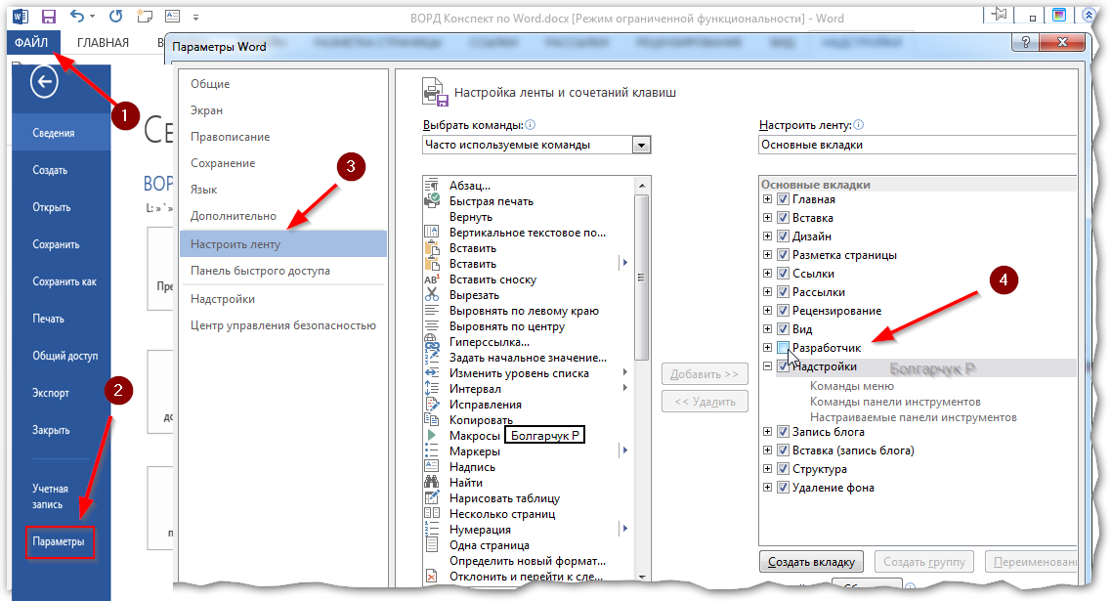This screenshot has width=1111, height=601.
Task: Select the Исправления command icon
Action: click(432, 404)
